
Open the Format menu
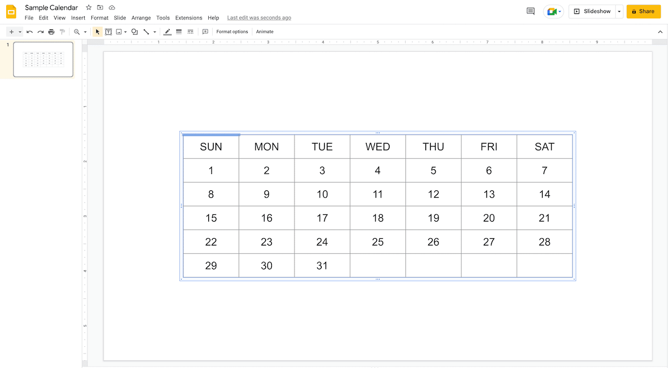[100, 18]
